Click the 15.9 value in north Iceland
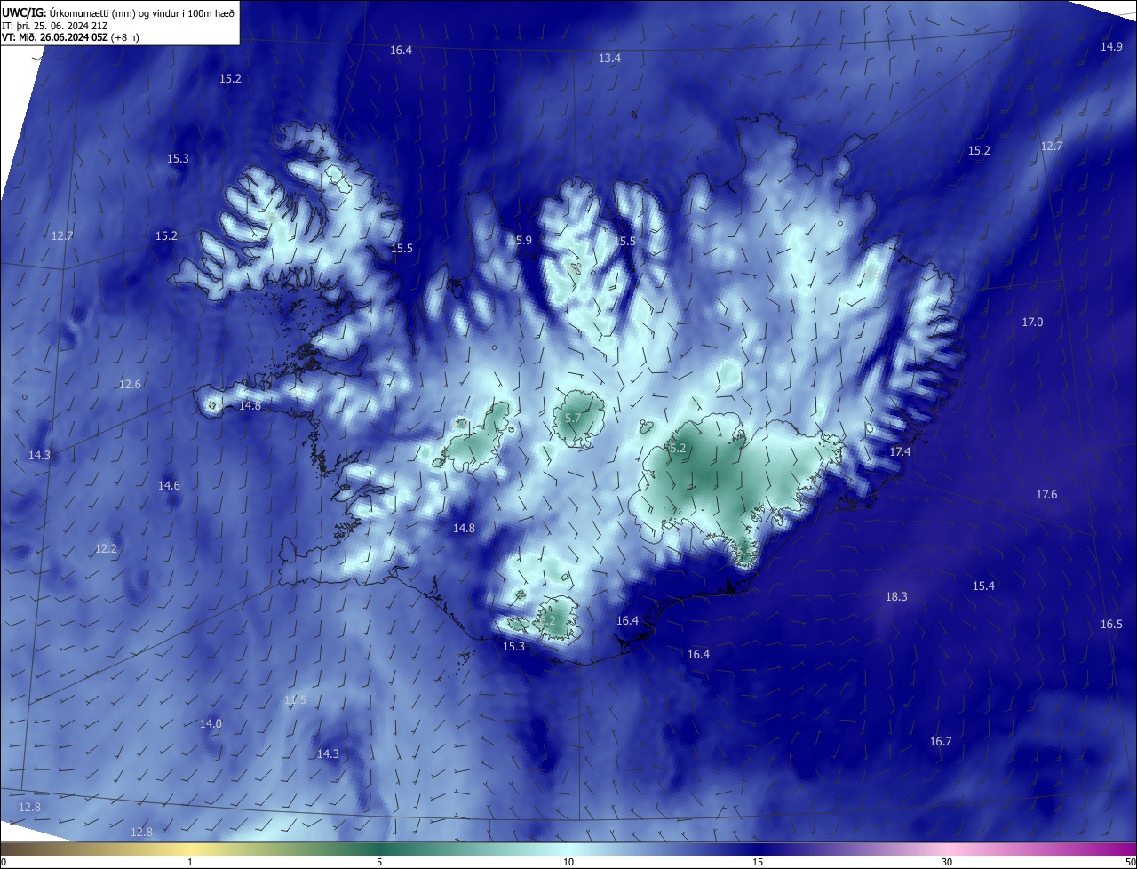Viewport: 1137px width, 869px height. [521, 240]
